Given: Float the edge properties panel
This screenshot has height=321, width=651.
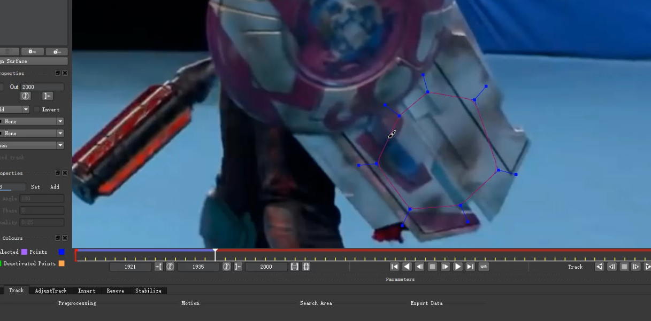Looking at the screenshot, I should 58,173.
